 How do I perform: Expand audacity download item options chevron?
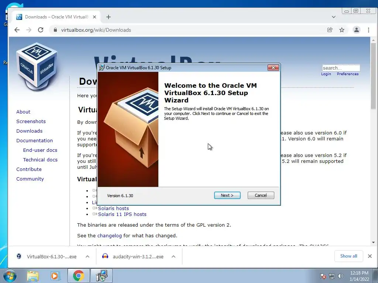173,256
